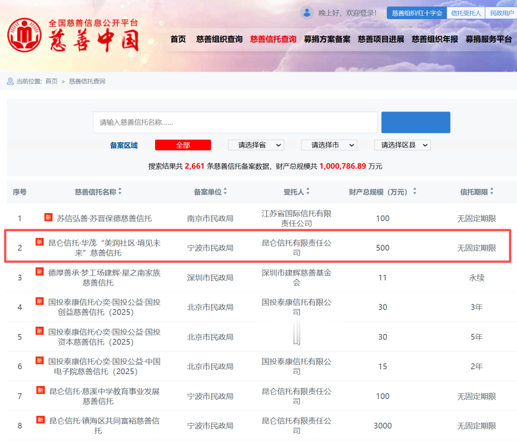
Task: Click the blue search button
Action: click(416, 122)
